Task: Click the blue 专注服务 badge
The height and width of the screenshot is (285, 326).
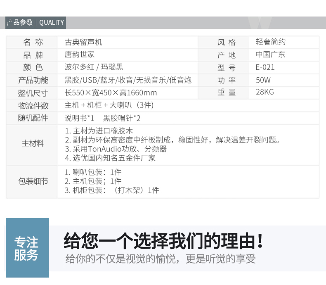Action: [x=28, y=248]
